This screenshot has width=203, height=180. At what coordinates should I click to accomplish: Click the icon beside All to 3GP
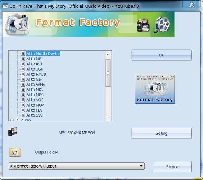coord(23,69)
